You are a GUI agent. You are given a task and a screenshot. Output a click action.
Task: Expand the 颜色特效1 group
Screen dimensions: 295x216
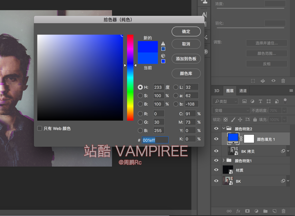[223, 160]
